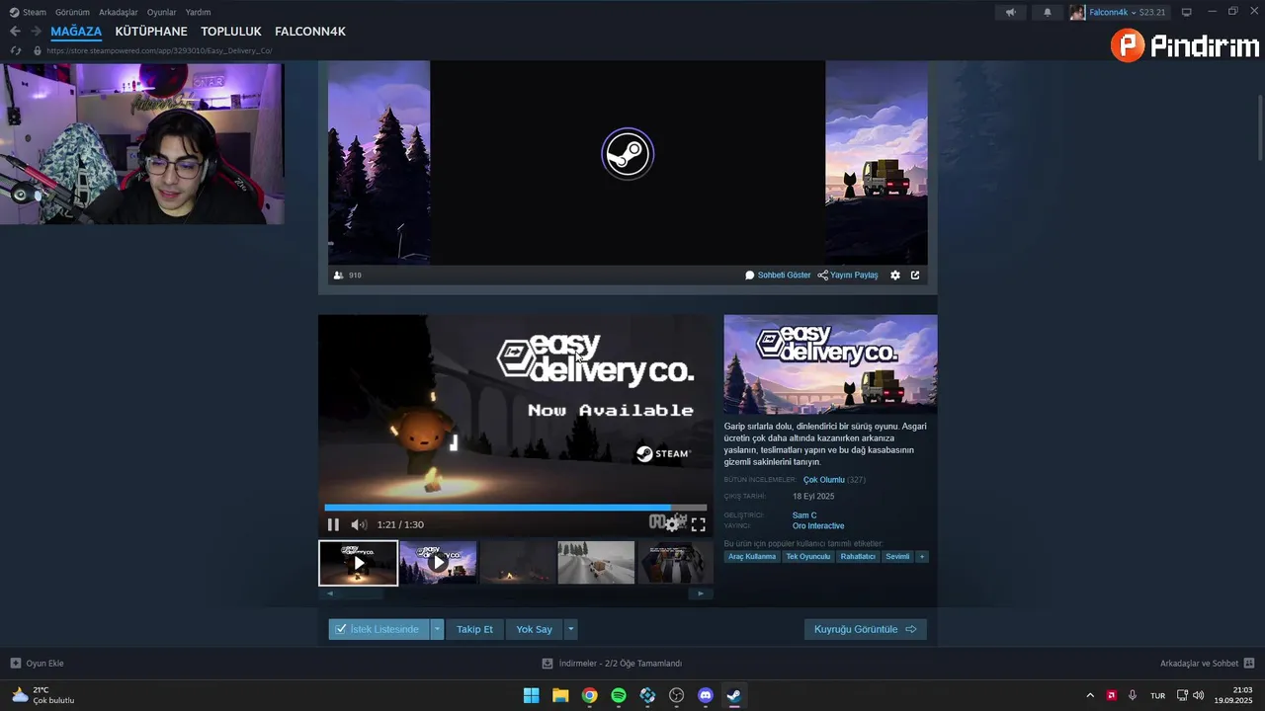This screenshot has width=1265, height=711.
Task: Open Spotify from taskbar
Action: click(x=619, y=695)
